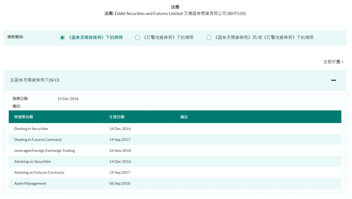Click the 牌照類別 label

[x=15, y=37]
